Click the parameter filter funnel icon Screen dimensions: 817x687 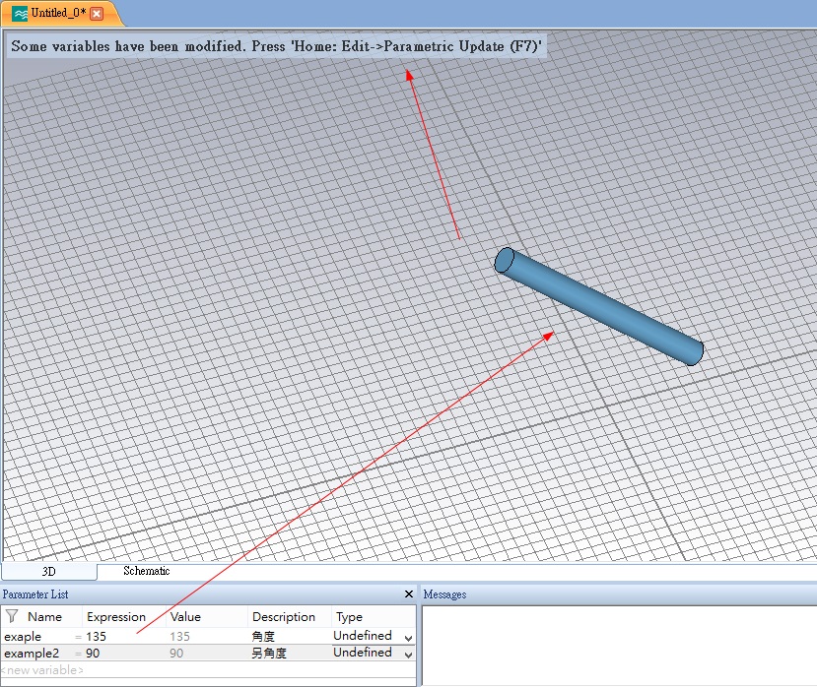point(12,617)
